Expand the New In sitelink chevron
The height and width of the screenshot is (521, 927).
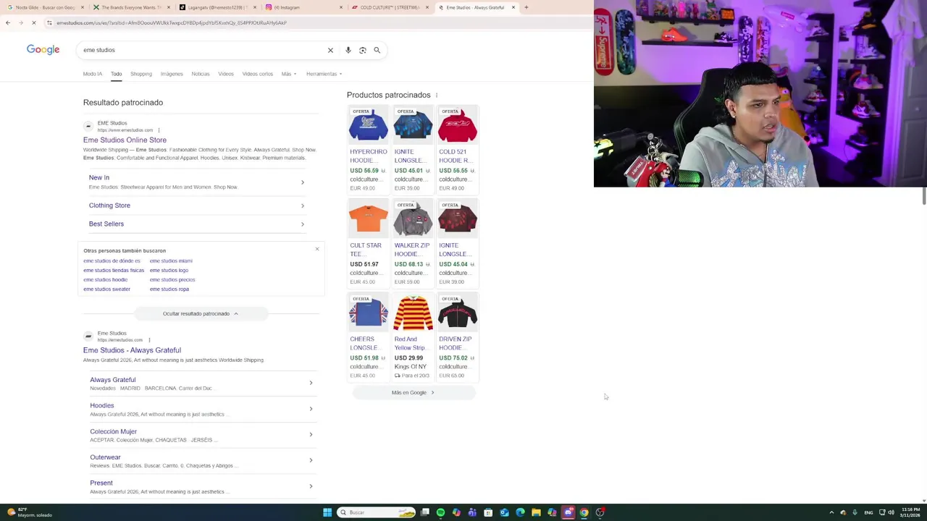303,182
